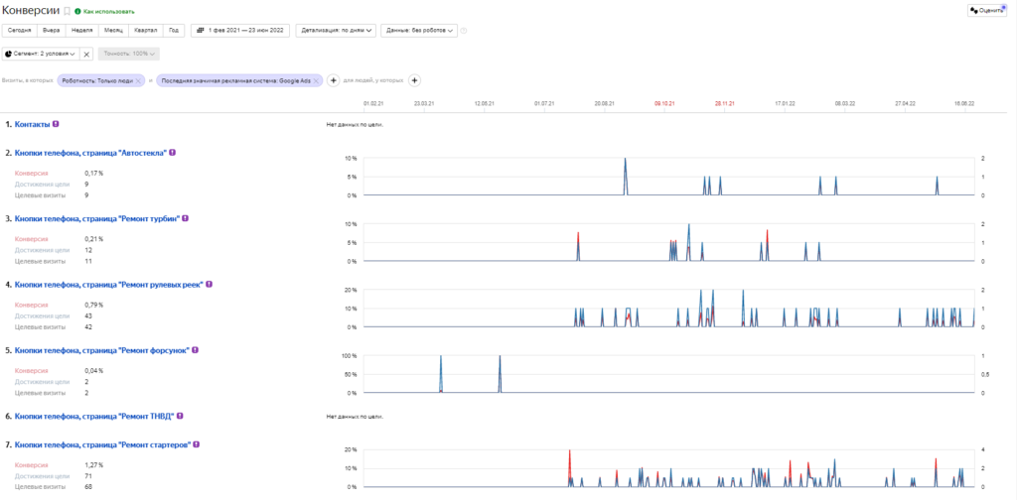Remove the Роботность: Только люди condition
The height and width of the screenshot is (500, 1017).
138,80
